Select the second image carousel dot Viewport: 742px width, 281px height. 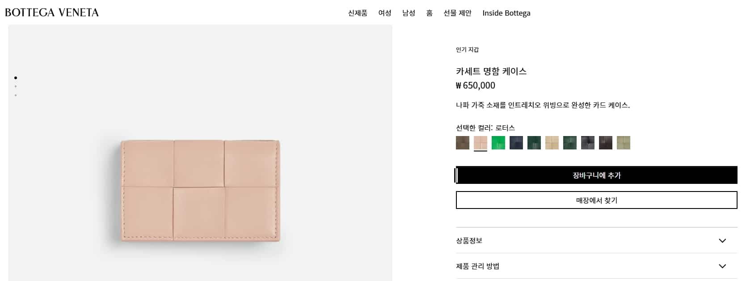tap(16, 86)
